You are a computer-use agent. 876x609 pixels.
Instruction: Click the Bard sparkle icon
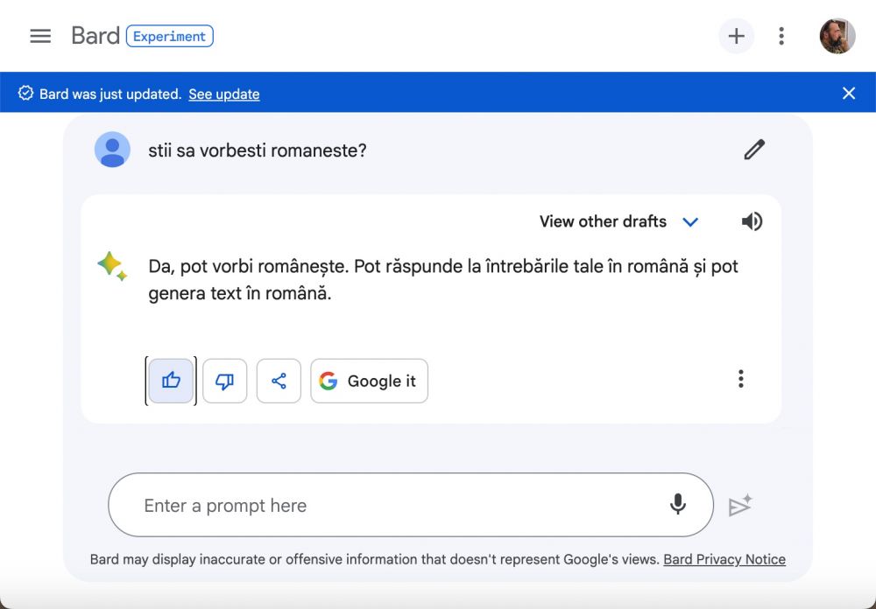112,266
